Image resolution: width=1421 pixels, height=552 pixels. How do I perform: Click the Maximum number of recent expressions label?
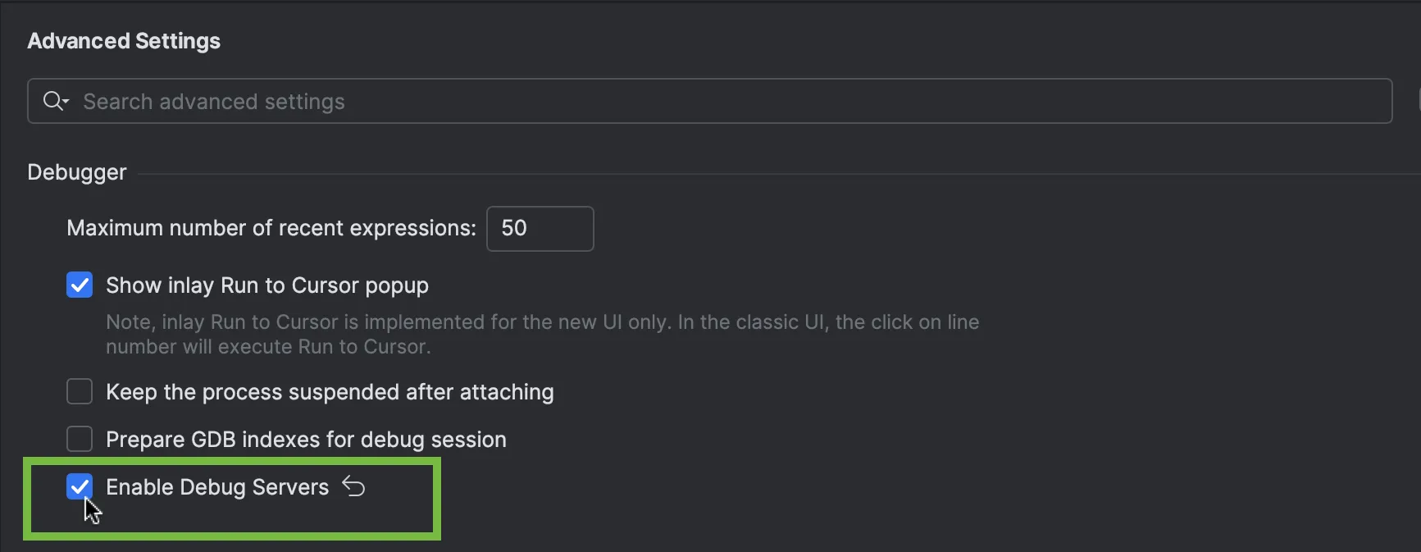coord(271,228)
